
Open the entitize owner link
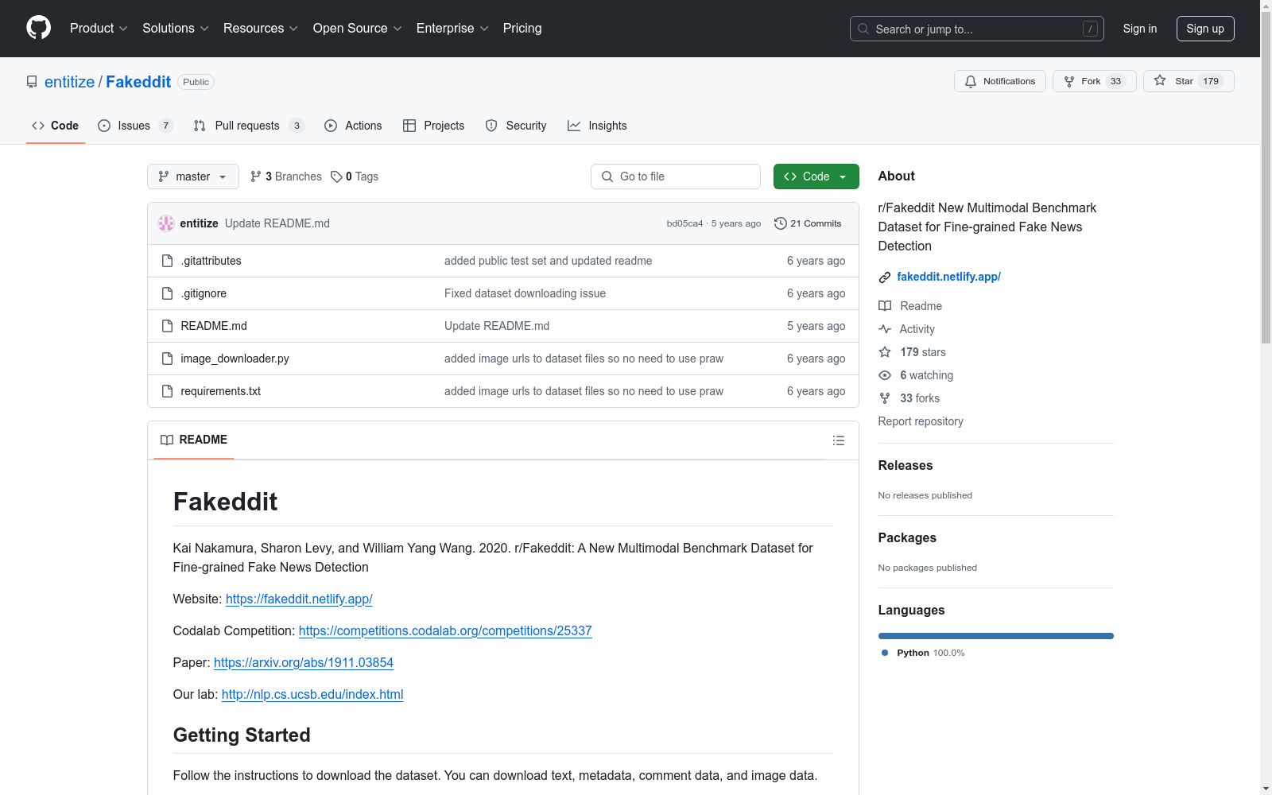click(70, 82)
